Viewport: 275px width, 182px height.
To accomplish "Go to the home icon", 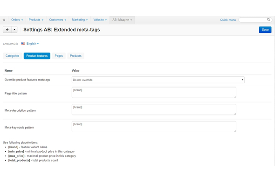I will coord(4,20).
